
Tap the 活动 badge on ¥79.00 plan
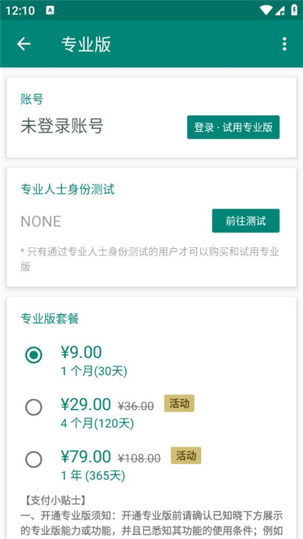click(186, 455)
